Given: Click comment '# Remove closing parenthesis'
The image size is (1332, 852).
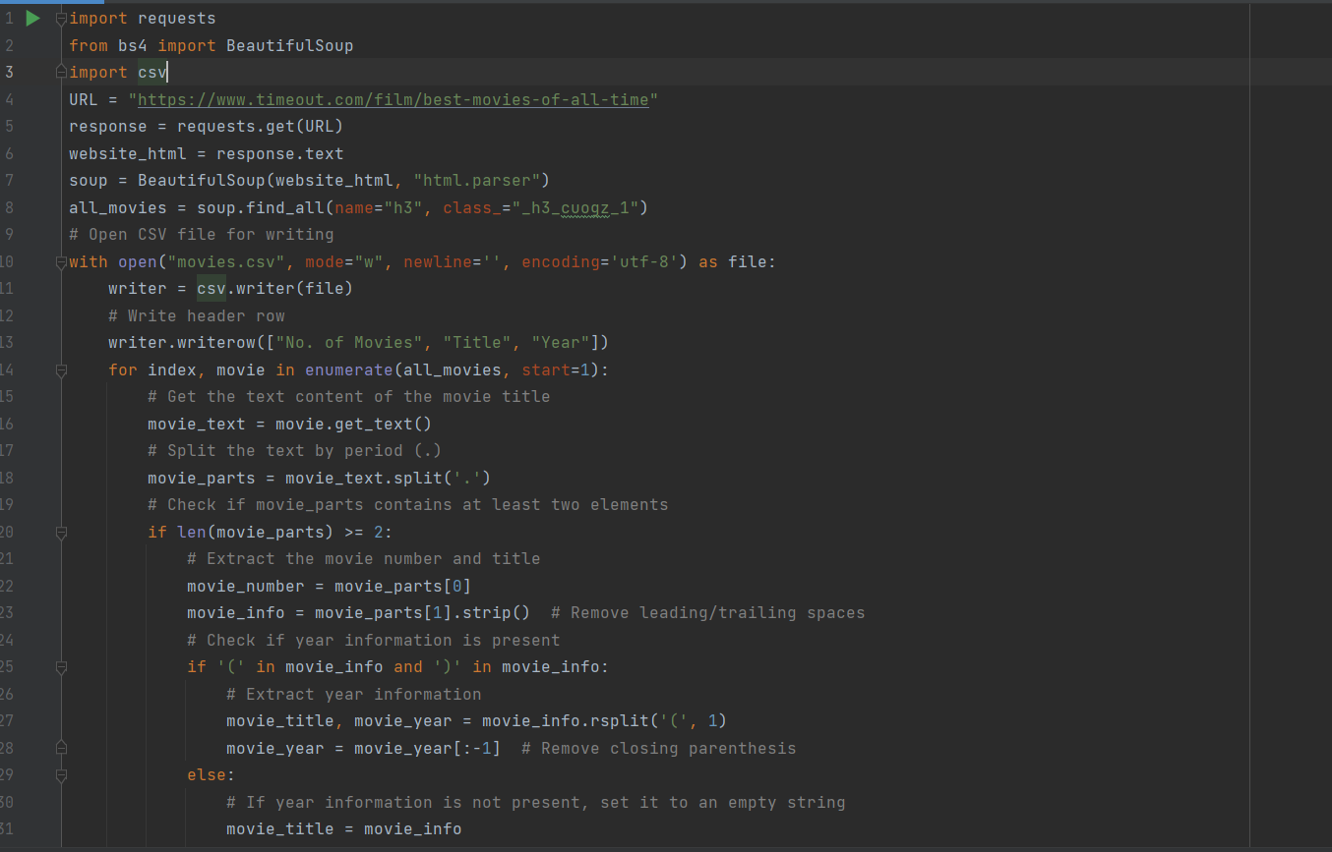Looking at the screenshot, I should [659, 748].
